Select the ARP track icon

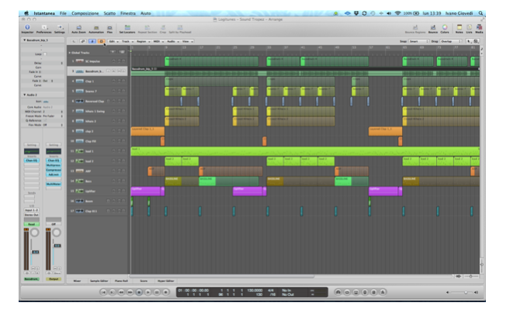(80, 171)
